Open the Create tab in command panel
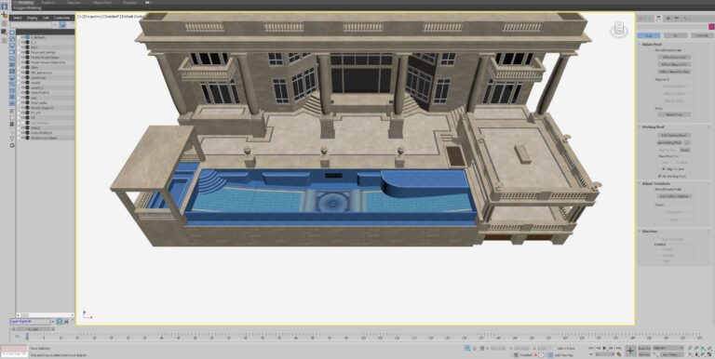The width and height of the screenshot is (715, 359). pos(641,19)
